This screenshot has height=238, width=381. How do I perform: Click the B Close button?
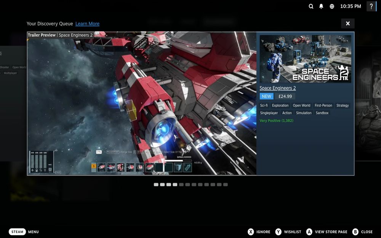click(363, 232)
